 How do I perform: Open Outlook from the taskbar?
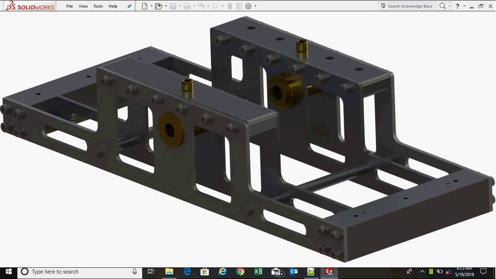click(x=293, y=272)
